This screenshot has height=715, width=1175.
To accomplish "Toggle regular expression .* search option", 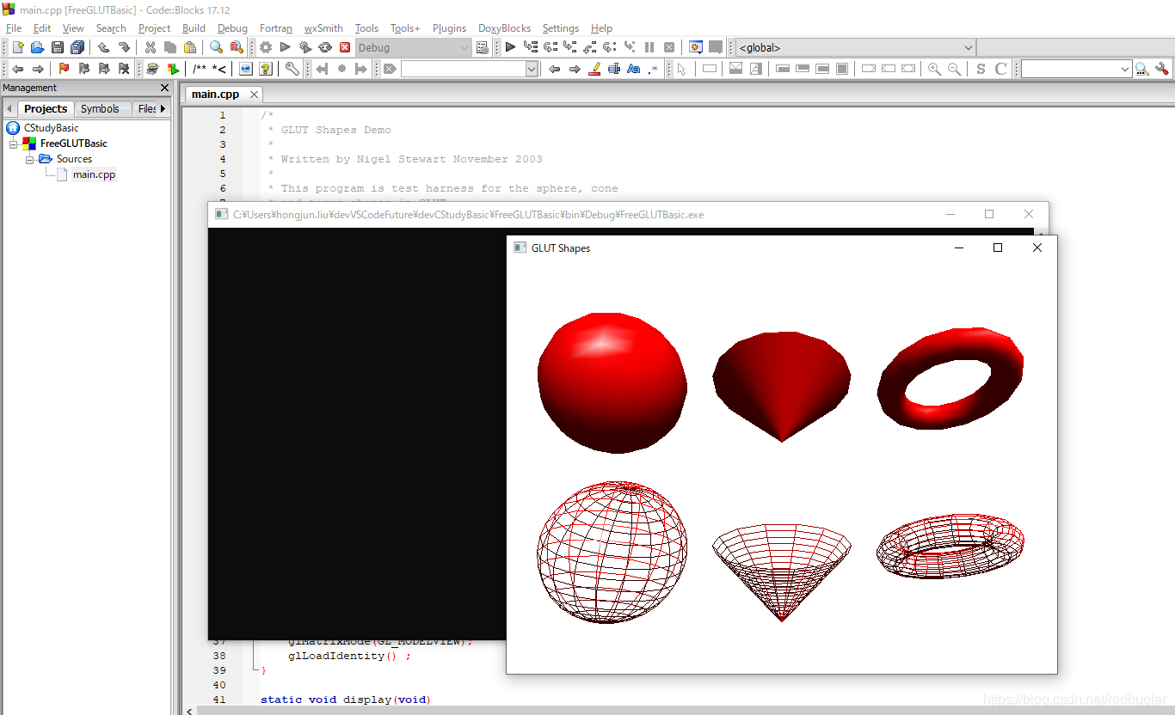I will point(654,69).
